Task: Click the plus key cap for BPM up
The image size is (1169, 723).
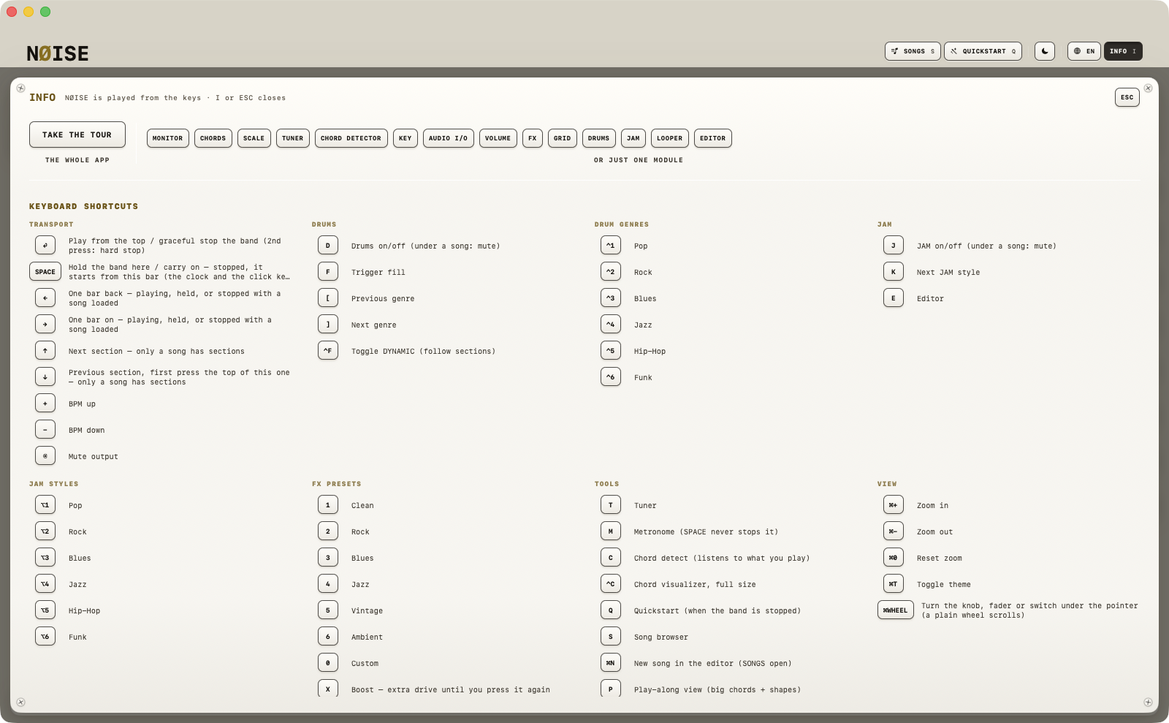Action: [x=45, y=404]
